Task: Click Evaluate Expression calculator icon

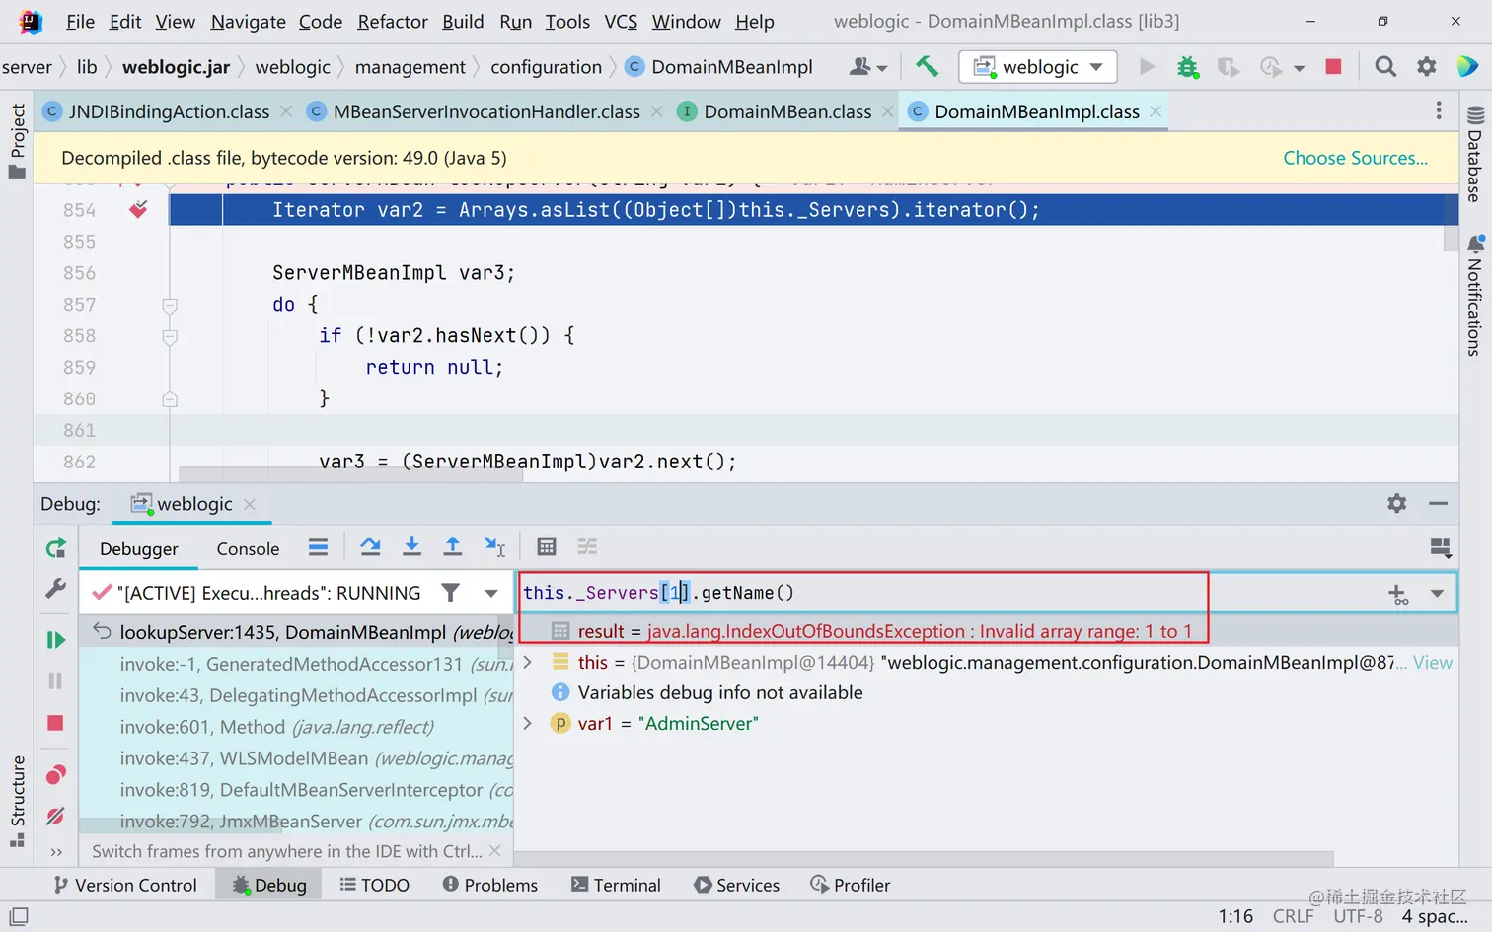Action: point(547,546)
